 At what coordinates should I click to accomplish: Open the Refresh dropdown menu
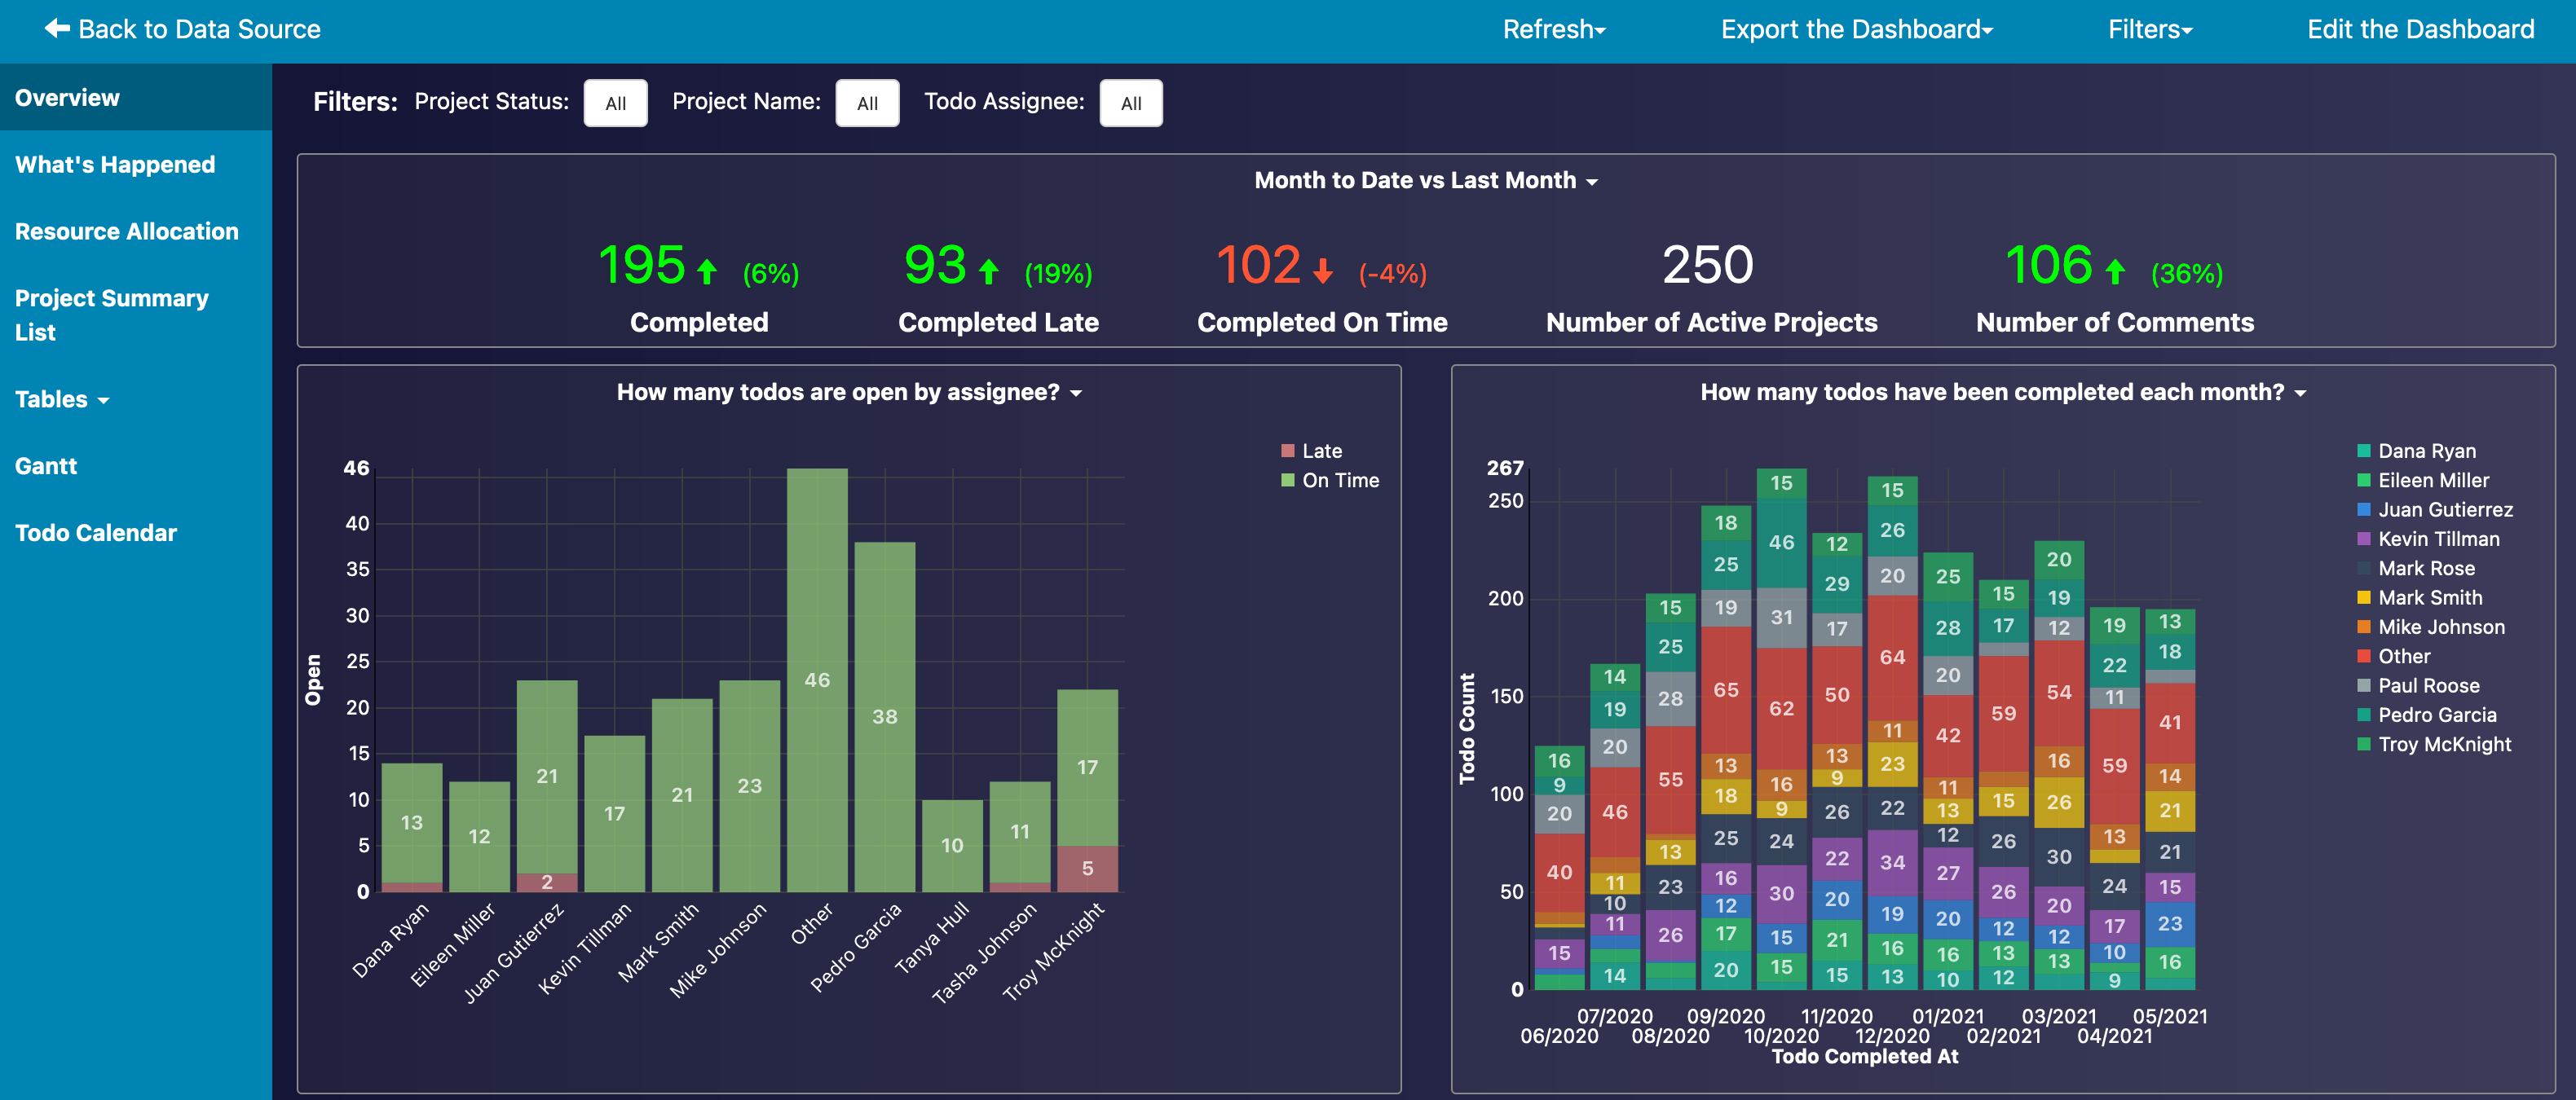(x=1553, y=29)
